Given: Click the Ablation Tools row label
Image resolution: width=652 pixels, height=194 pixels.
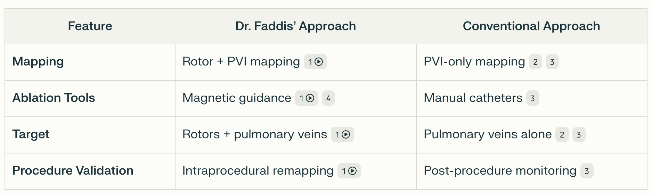Looking at the screenshot, I should [54, 98].
